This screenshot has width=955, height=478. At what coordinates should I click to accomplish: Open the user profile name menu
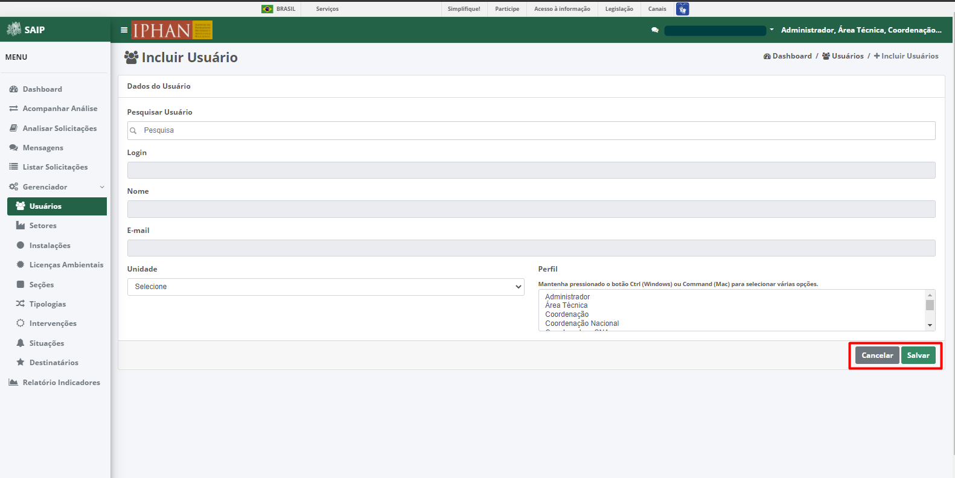(x=861, y=30)
